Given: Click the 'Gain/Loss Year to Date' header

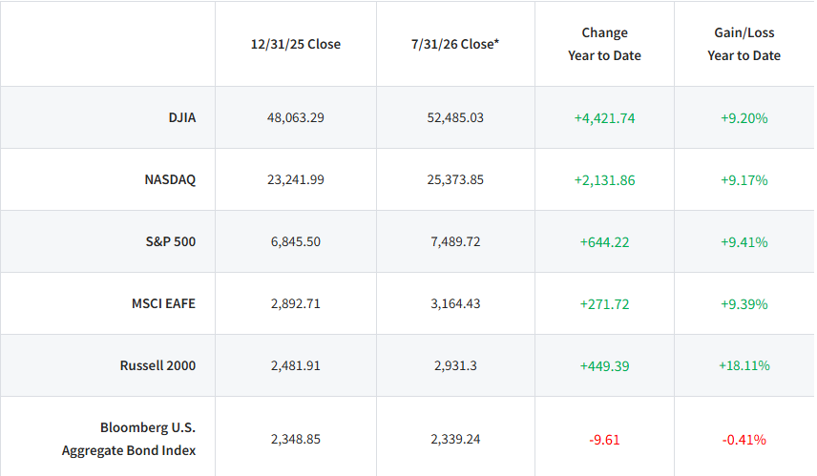Looking at the screenshot, I should click(744, 44).
